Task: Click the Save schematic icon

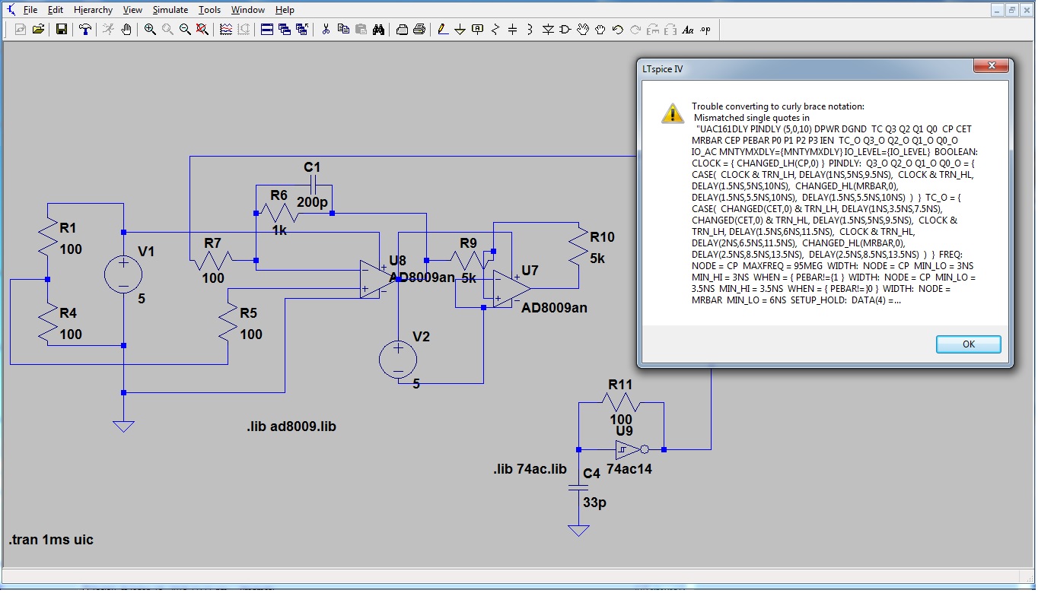Action: coord(62,30)
